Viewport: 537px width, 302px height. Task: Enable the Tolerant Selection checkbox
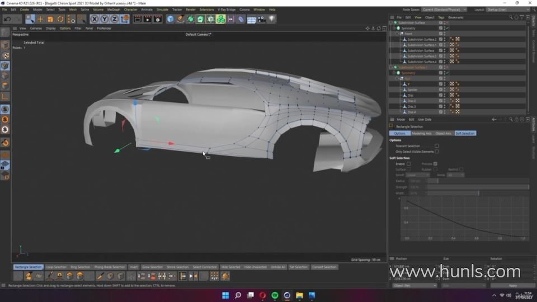437,146
